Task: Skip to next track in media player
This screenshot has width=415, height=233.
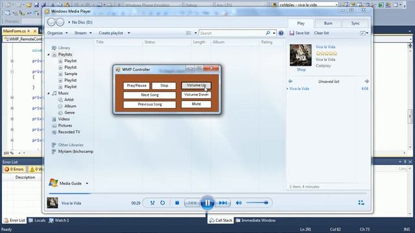Action: (222, 203)
